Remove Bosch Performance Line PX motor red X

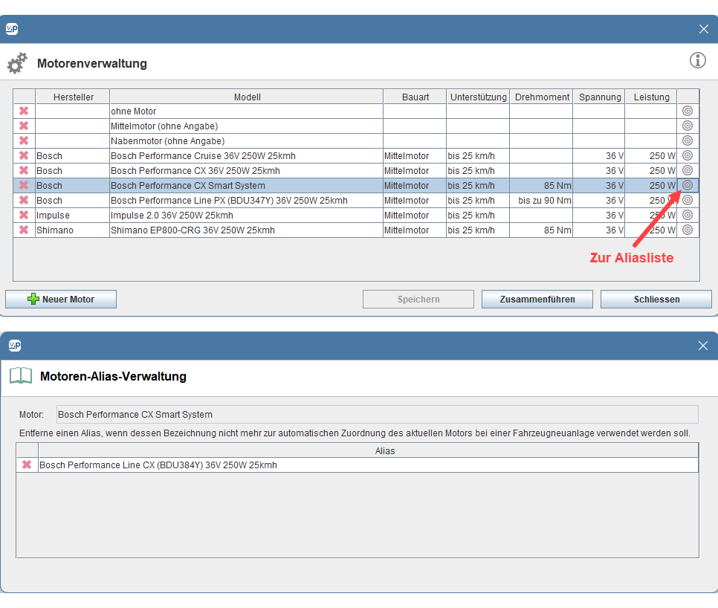click(x=24, y=200)
